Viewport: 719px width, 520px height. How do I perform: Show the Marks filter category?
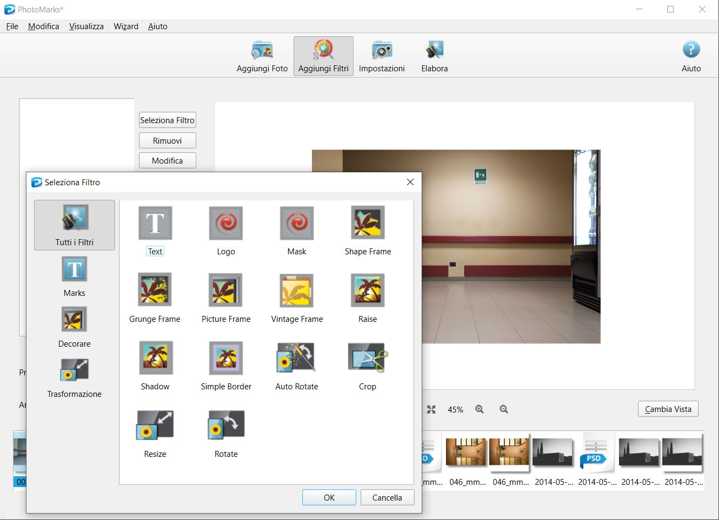click(75, 276)
